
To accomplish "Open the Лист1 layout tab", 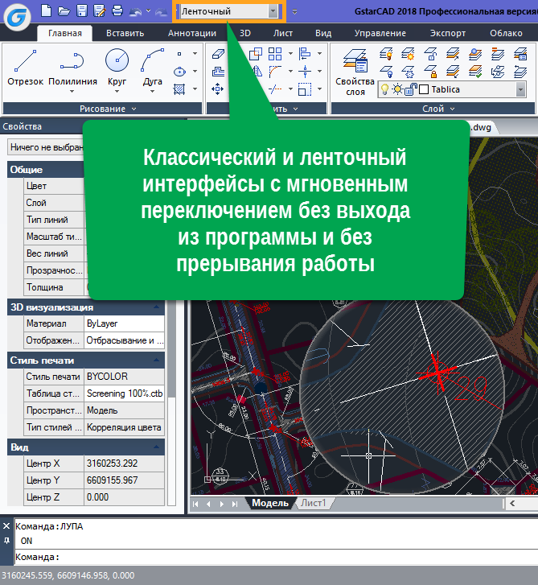I will pyautogui.click(x=314, y=503).
